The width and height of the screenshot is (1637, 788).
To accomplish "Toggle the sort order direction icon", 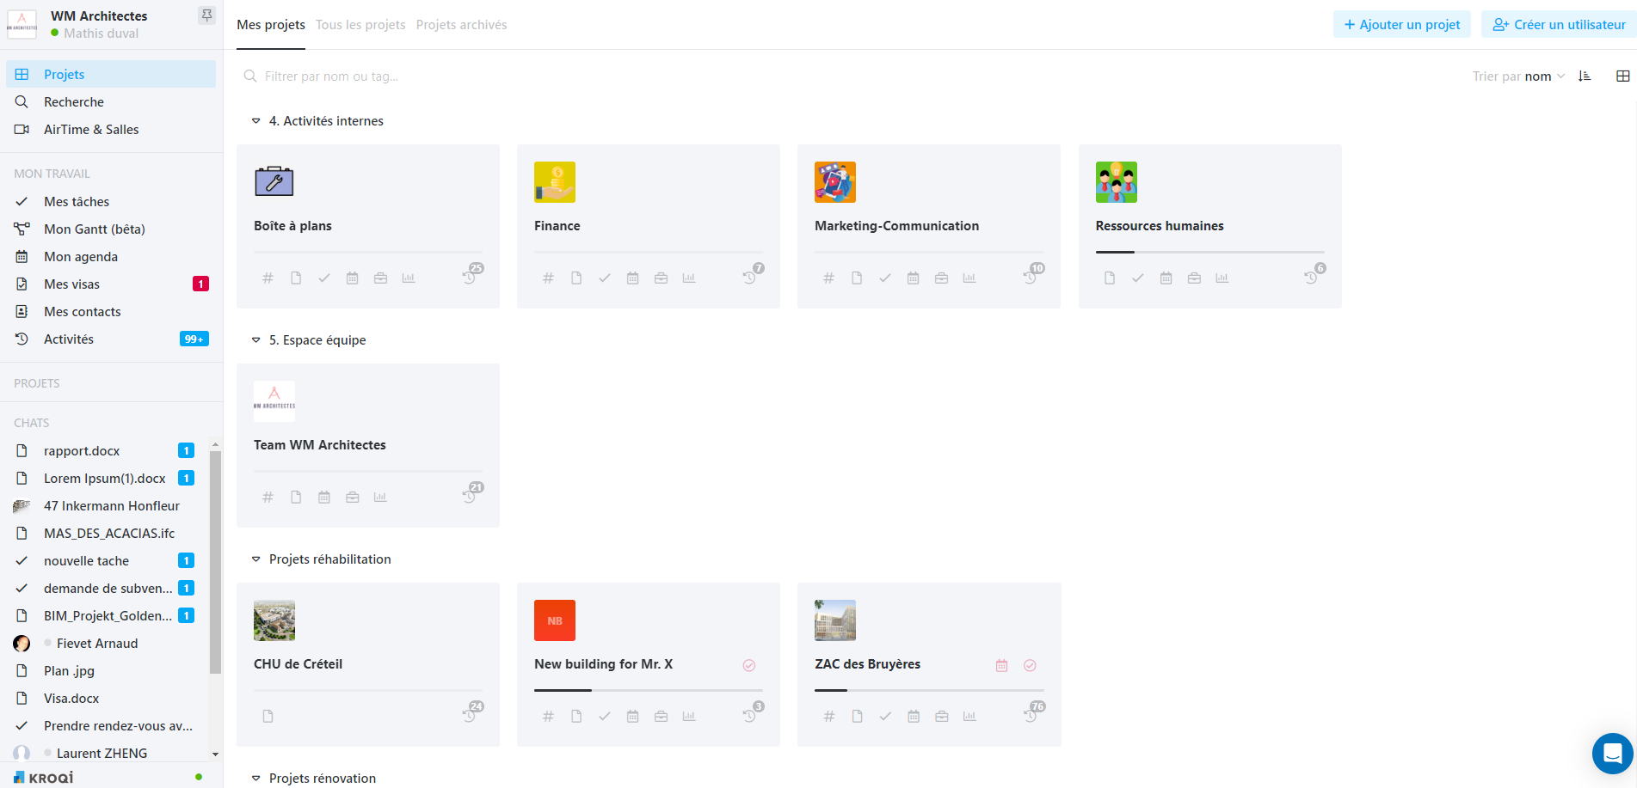I will click(x=1585, y=76).
